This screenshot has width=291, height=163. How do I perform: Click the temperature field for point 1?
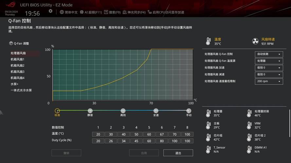click(x=98, y=134)
